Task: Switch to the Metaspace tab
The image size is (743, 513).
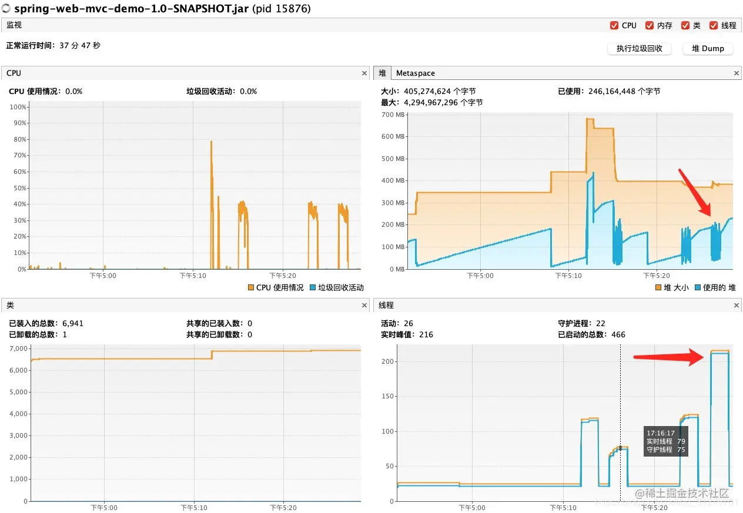Action: 416,73
